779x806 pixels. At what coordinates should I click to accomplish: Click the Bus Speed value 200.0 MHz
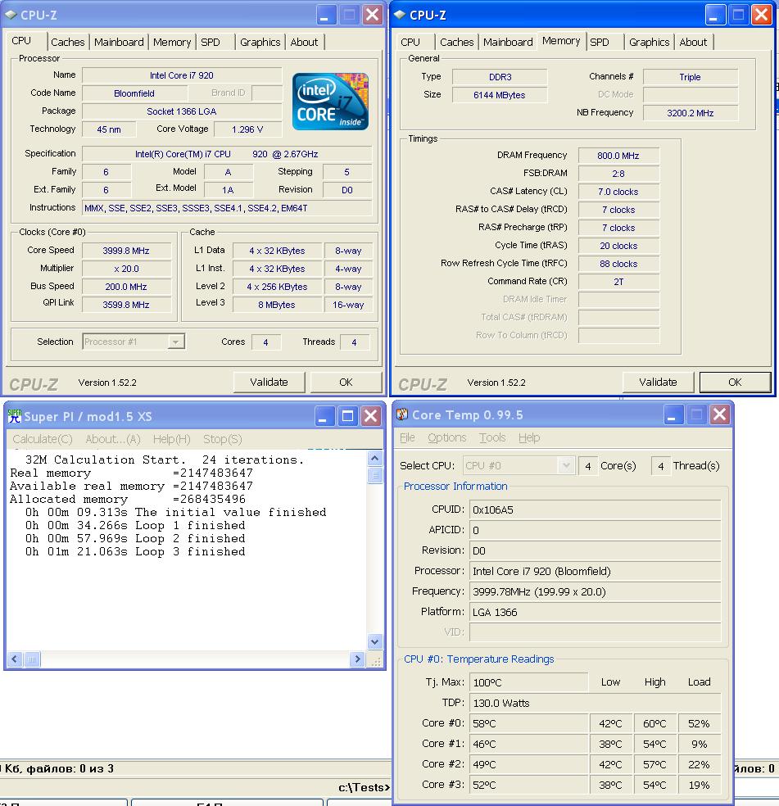[126, 287]
